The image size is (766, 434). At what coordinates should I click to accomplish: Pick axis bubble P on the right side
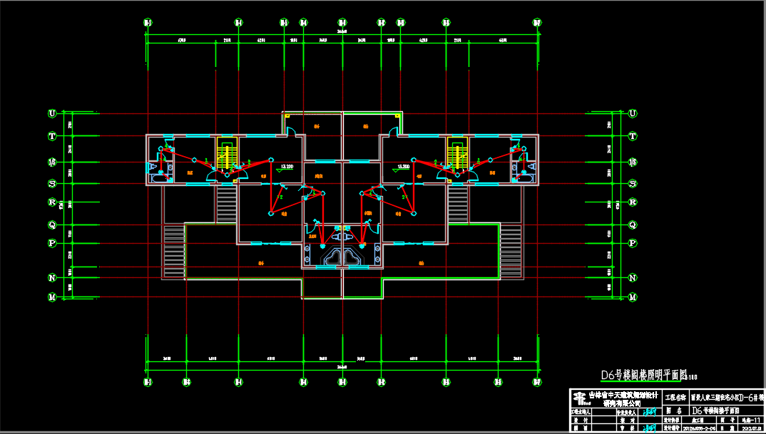pyautogui.click(x=633, y=242)
